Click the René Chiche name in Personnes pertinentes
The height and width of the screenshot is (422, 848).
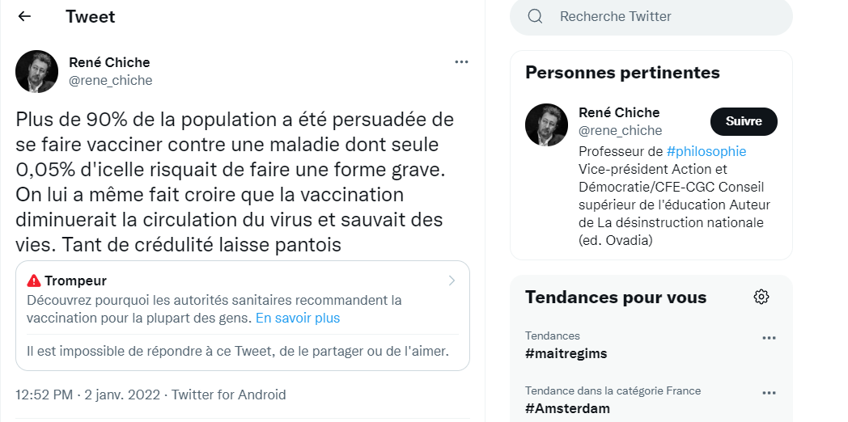[619, 112]
